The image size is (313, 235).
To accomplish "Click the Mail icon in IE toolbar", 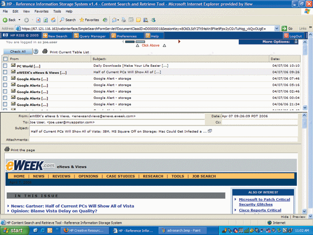I will point(114,20).
